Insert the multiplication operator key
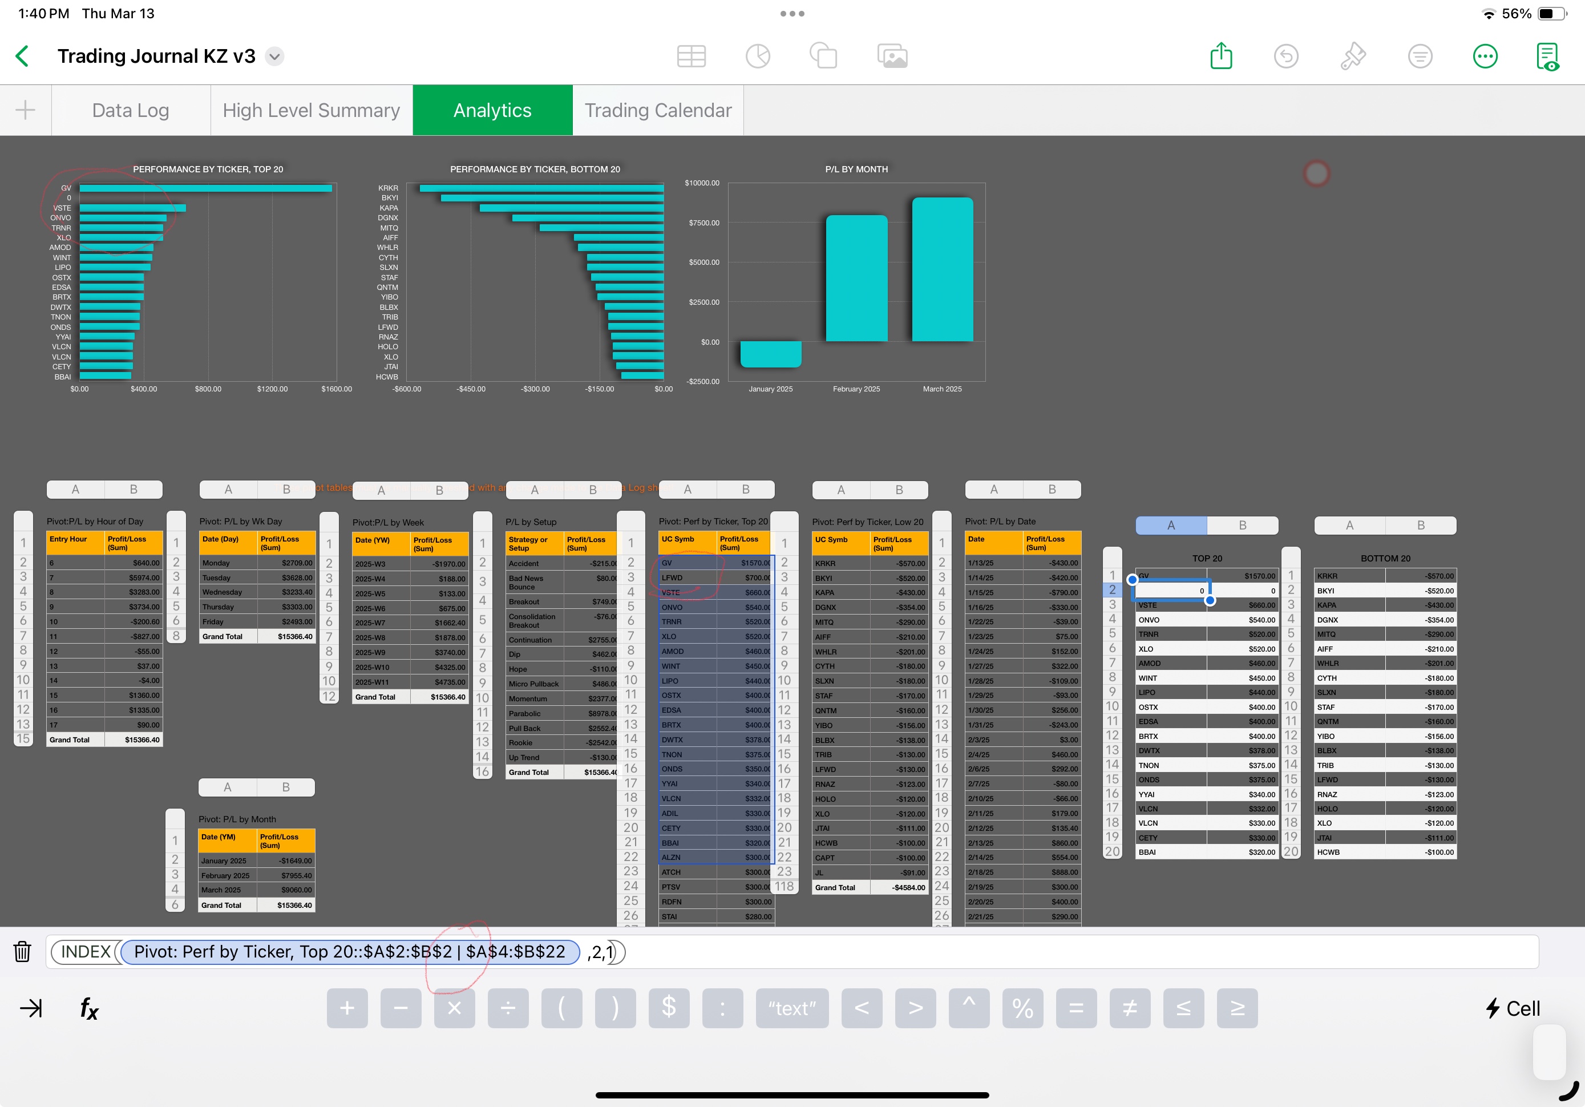Screen dimensions: 1585x1107 point(454,1008)
